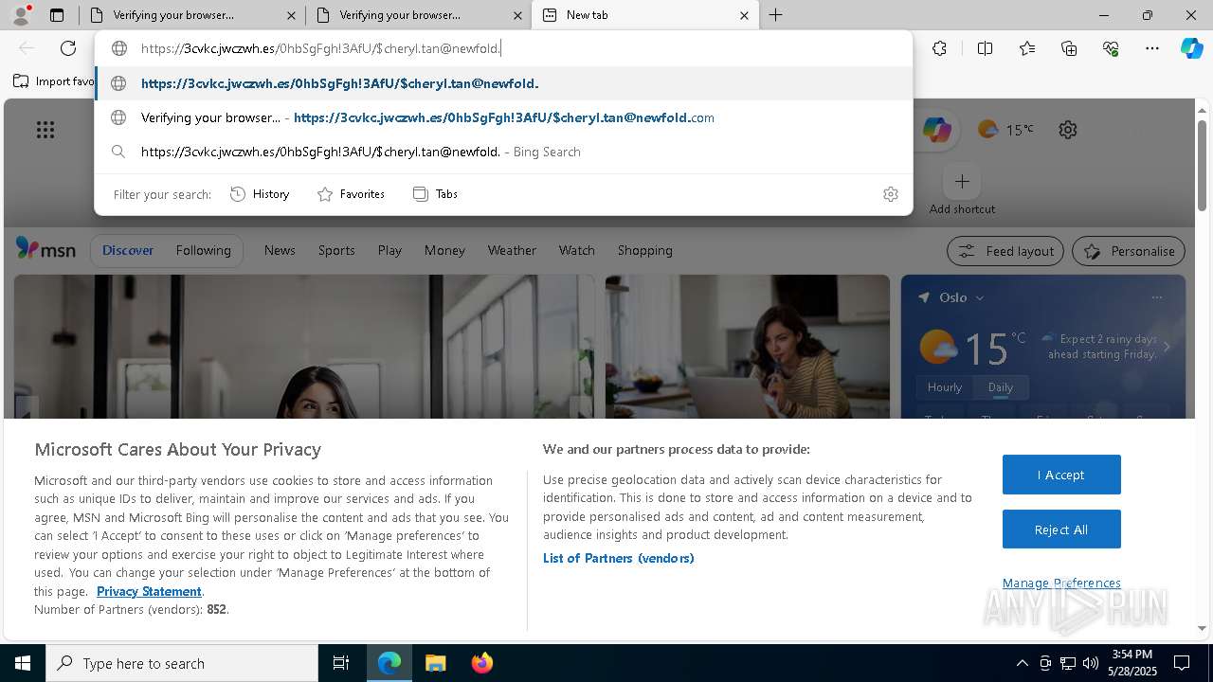Click the Feed layout button

[x=1005, y=251]
